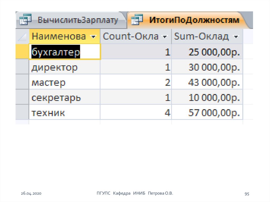
Task: Select the директор row via row selector
Action: pos(22,67)
